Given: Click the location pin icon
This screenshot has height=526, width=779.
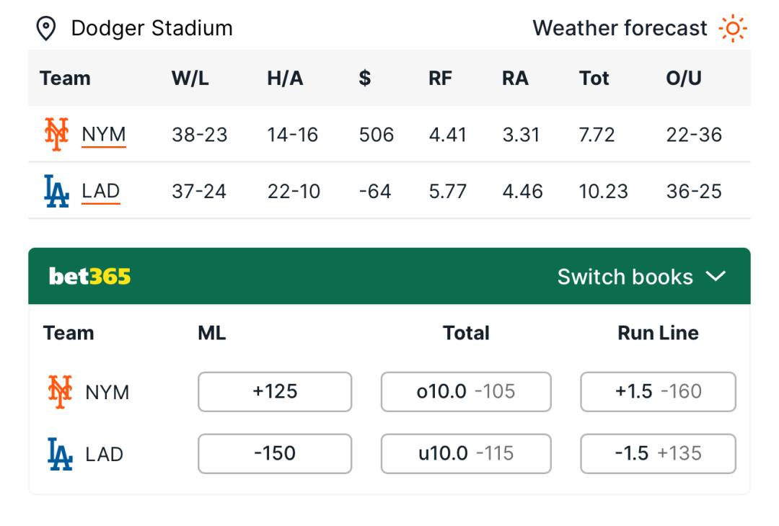Looking at the screenshot, I should (x=46, y=29).
